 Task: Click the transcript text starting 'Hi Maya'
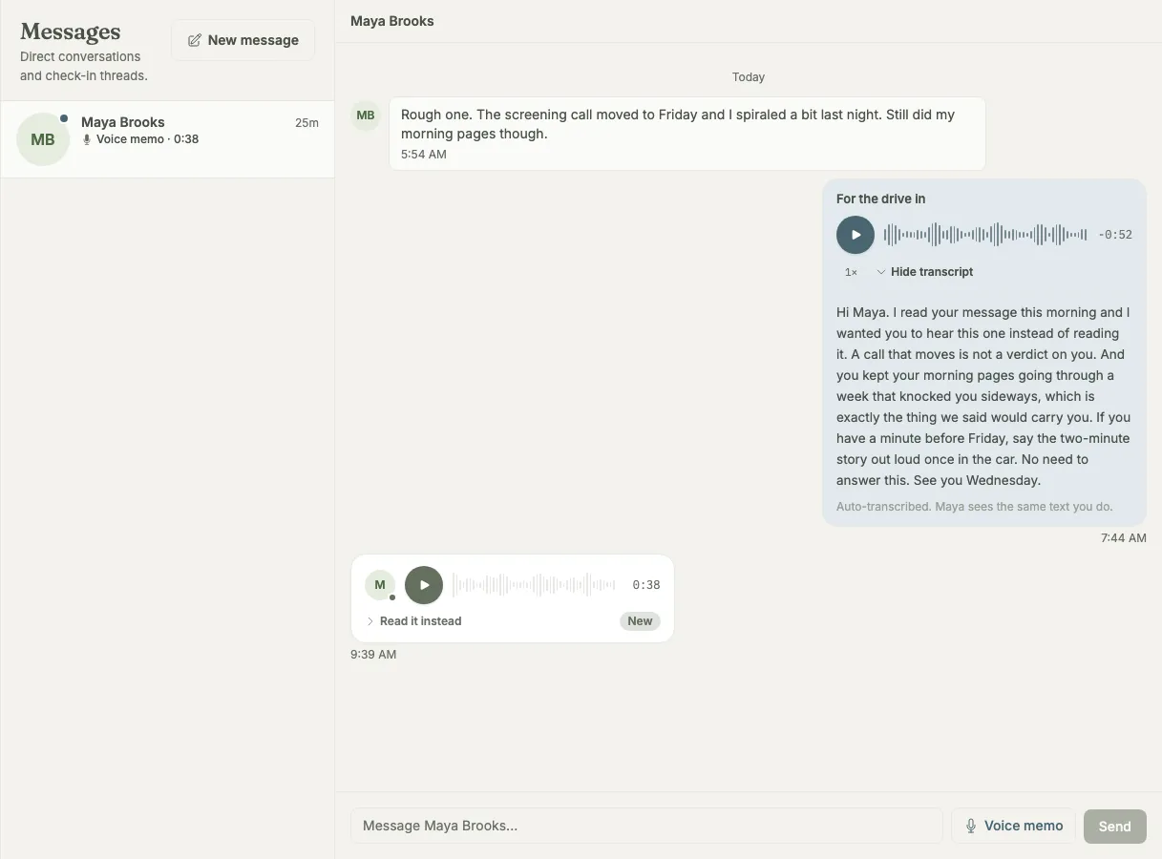983,396
